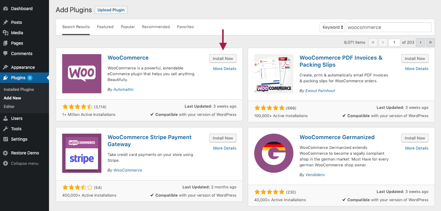Open WooCommerce Germanized title link

point(337,137)
